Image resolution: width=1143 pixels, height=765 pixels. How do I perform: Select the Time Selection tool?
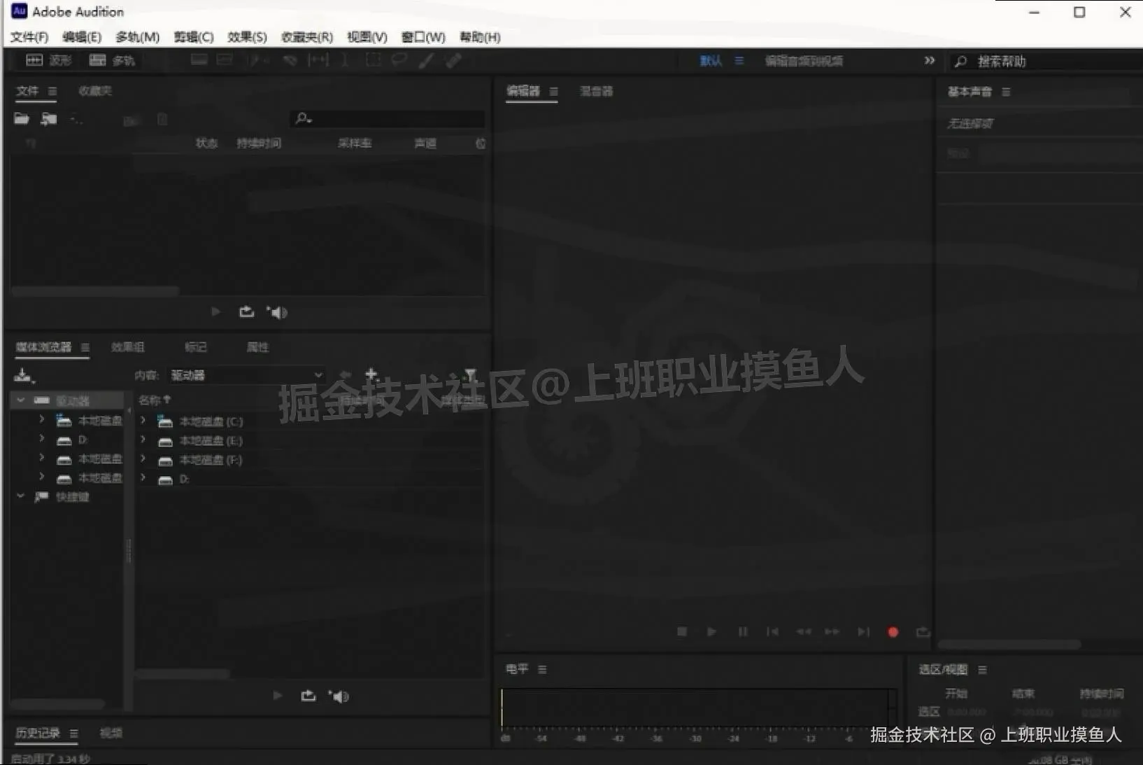coord(345,59)
